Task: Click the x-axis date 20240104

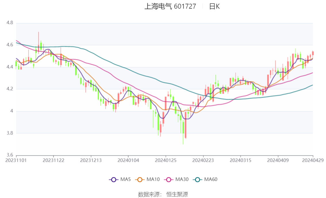Action: tap(128, 160)
